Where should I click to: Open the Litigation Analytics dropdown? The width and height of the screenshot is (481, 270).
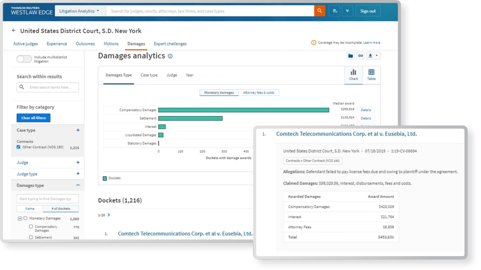(x=79, y=11)
